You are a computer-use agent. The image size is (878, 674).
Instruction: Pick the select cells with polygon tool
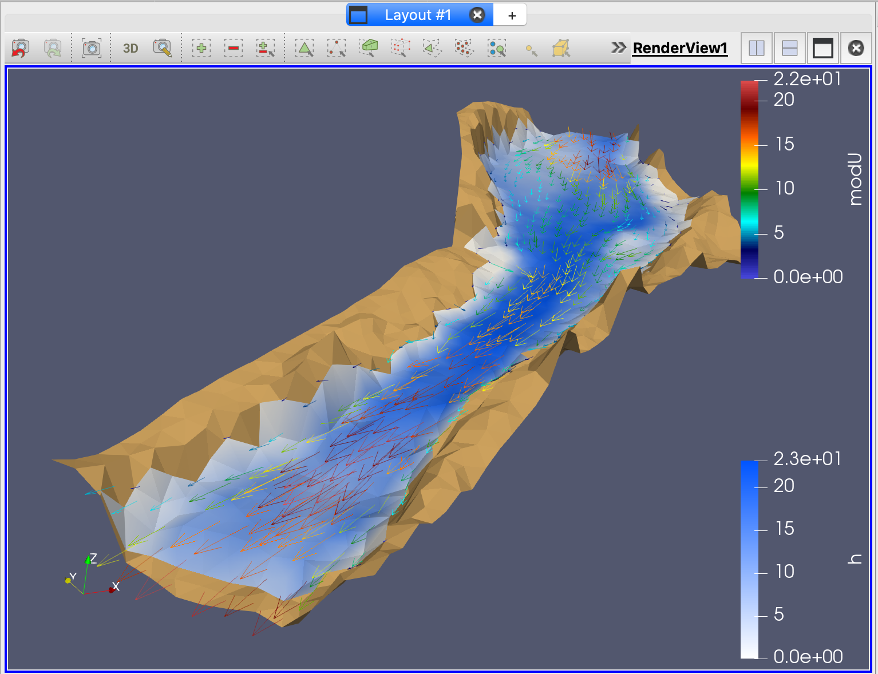click(432, 49)
